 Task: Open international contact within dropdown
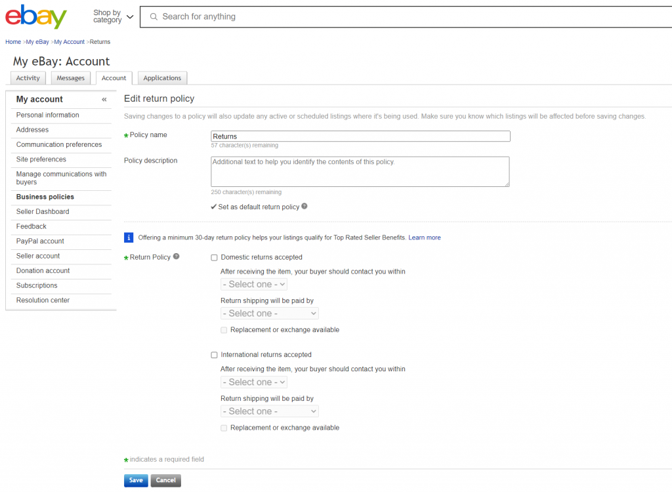point(254,382)
